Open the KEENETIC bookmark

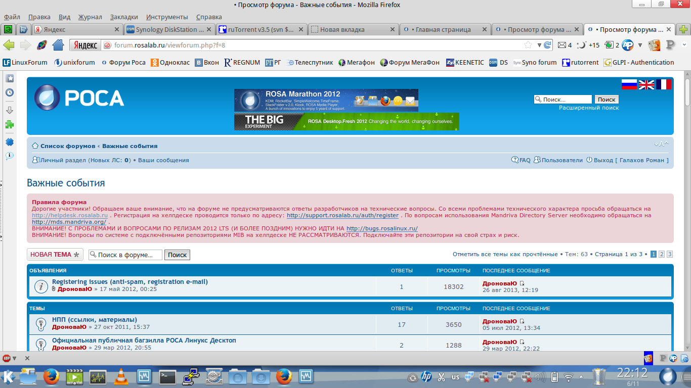(x=465, y=63)
